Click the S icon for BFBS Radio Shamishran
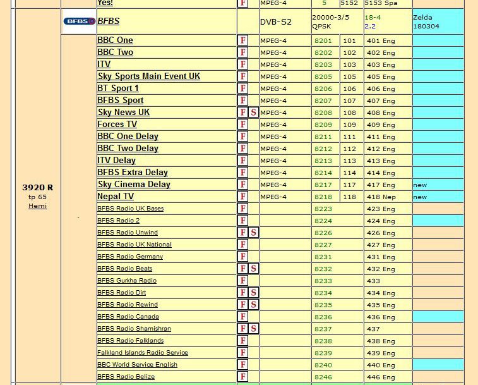 [x=254, y=329]
